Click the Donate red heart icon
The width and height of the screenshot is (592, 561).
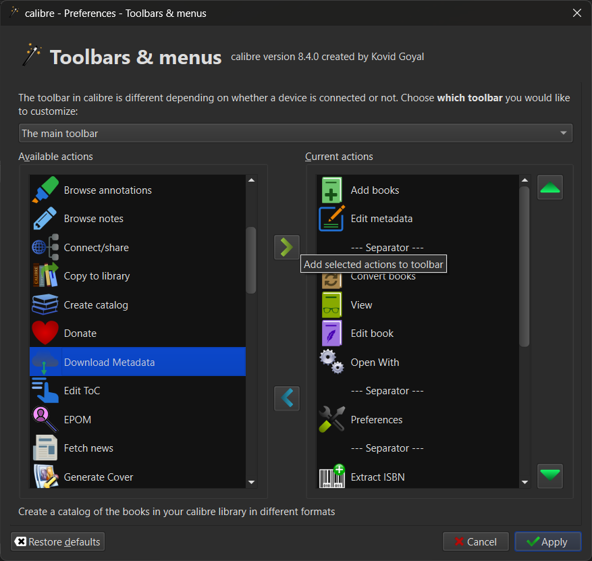pyautogui.click(x=45, y=333)
